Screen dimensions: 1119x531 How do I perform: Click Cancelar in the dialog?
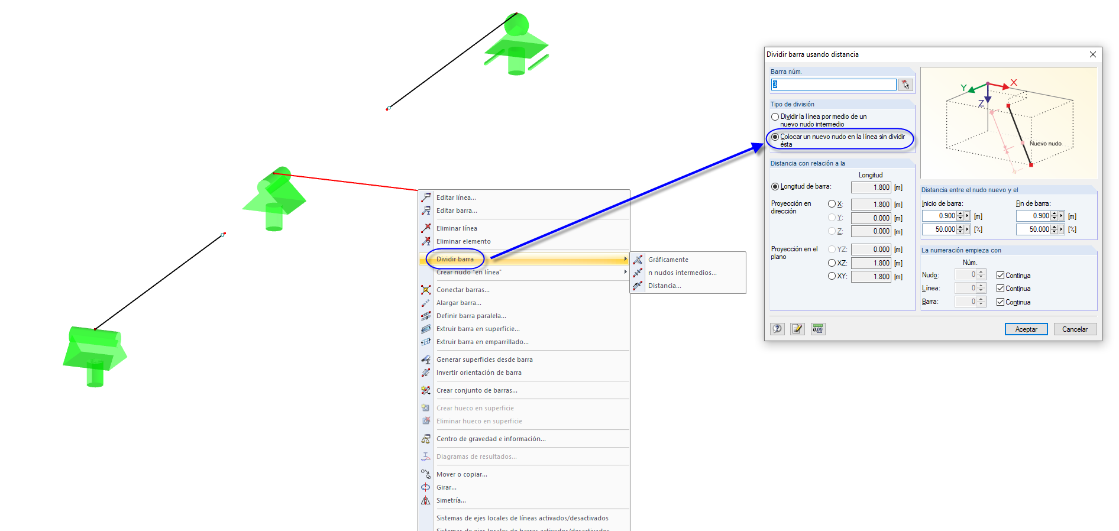pos(1075,329)
